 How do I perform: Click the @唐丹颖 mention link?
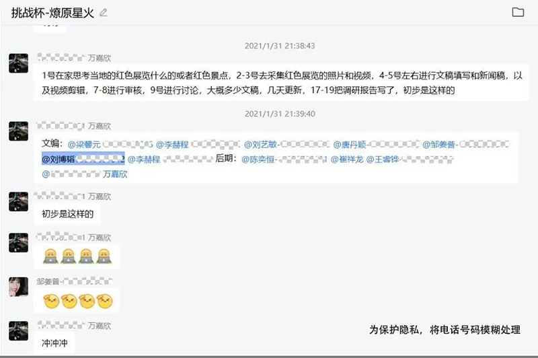[x=350, y=145]
